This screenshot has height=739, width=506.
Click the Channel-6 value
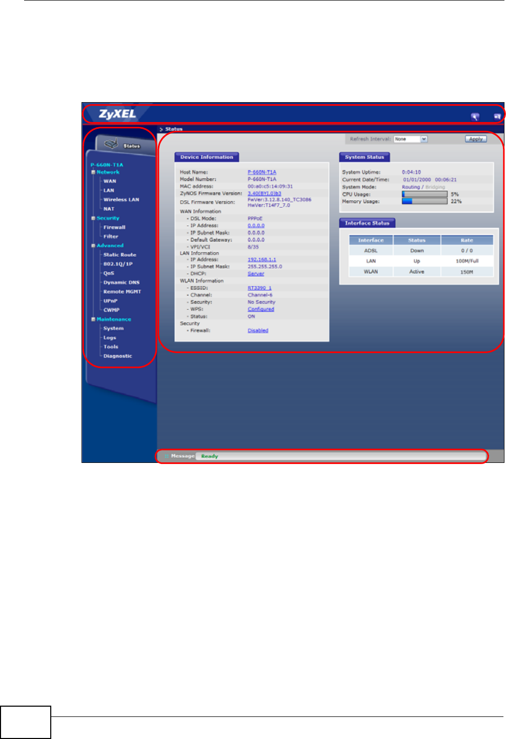pos(260,295)
